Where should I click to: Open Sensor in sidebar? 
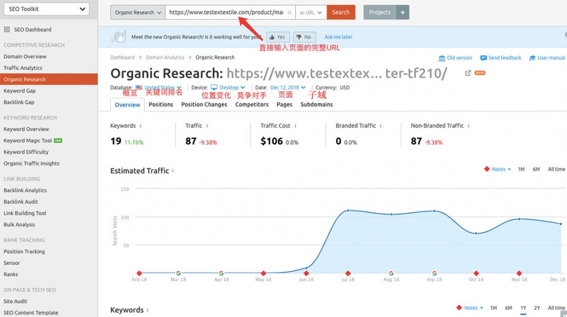click(x=12, y=263)
